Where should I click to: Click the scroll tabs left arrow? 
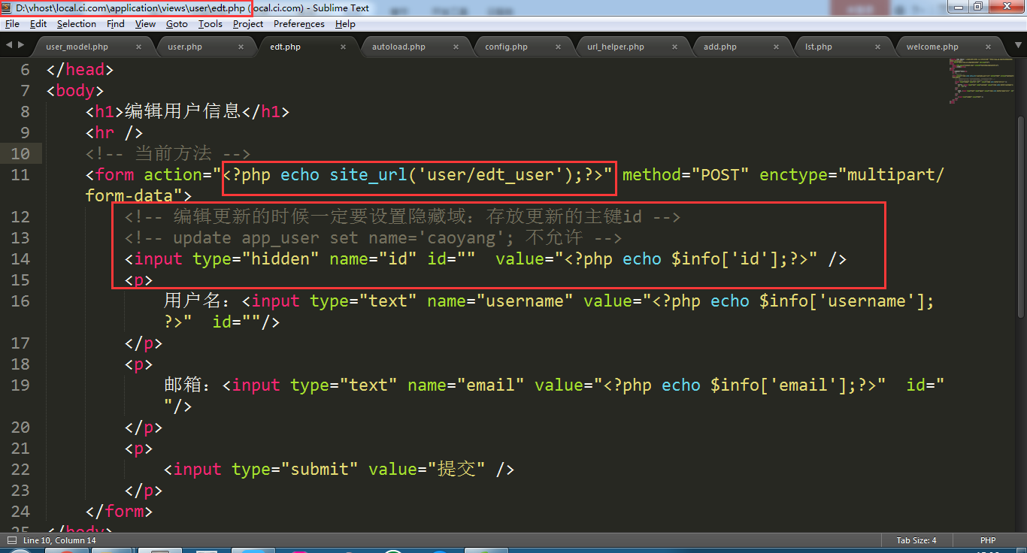[x=9, y=46]
